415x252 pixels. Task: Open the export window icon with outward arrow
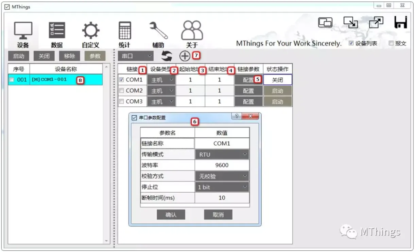click(376, 22)
